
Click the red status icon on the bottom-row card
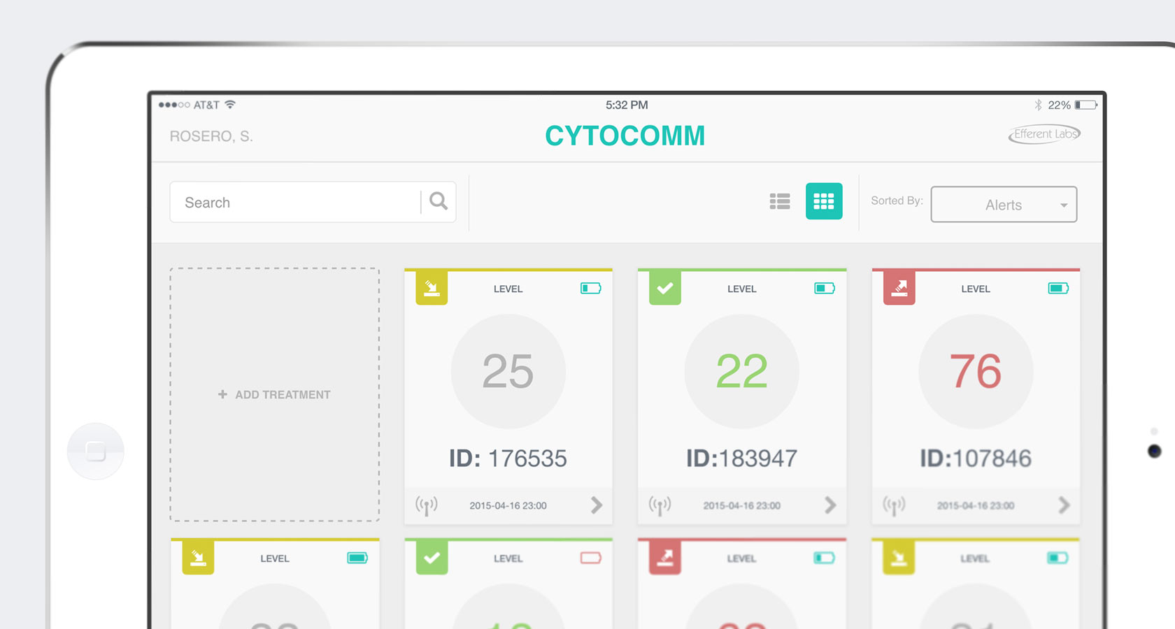pos(664,557)
